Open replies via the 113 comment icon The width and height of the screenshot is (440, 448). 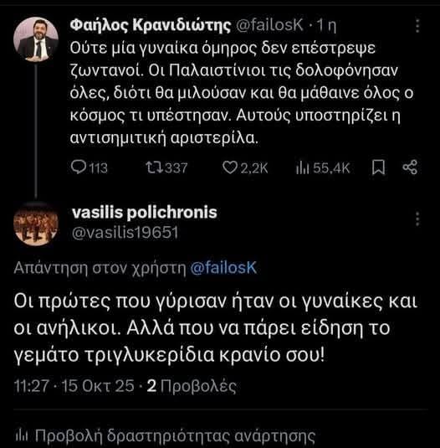tap(78, 167)
